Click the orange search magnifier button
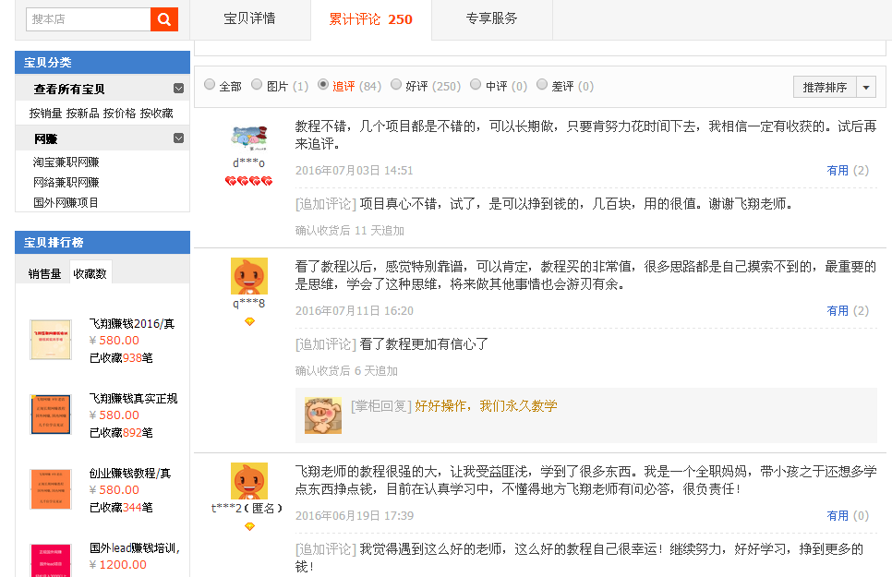Image resolution: width=892 pixels, height=577 pixels. (x=164, y=19)
